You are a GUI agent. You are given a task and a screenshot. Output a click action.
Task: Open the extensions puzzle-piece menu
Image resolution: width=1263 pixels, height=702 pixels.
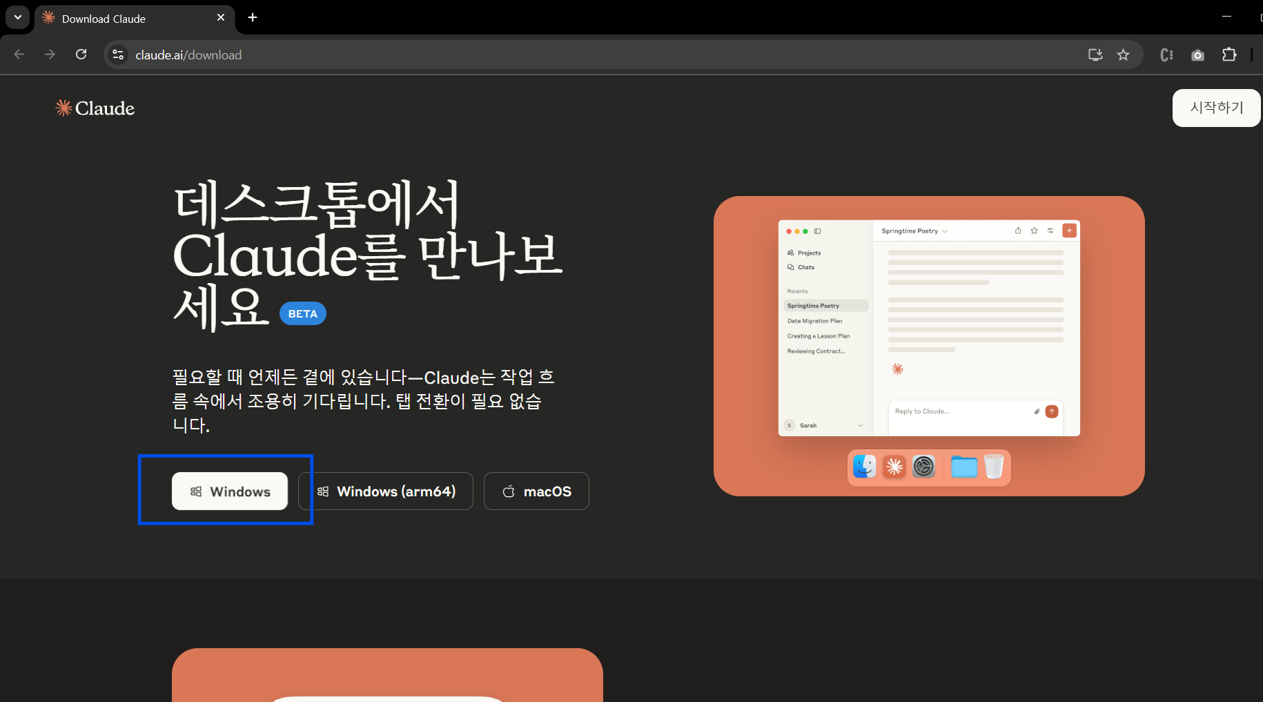tap(1229, 55)
